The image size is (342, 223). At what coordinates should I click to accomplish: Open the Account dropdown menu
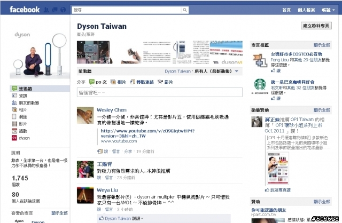tap(328, 10)
